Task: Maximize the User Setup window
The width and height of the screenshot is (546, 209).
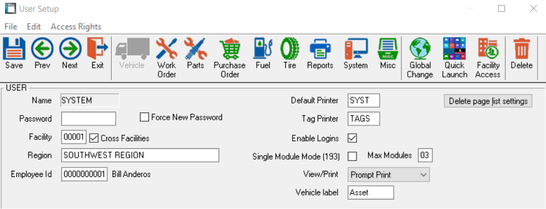Action: [502, 9]
